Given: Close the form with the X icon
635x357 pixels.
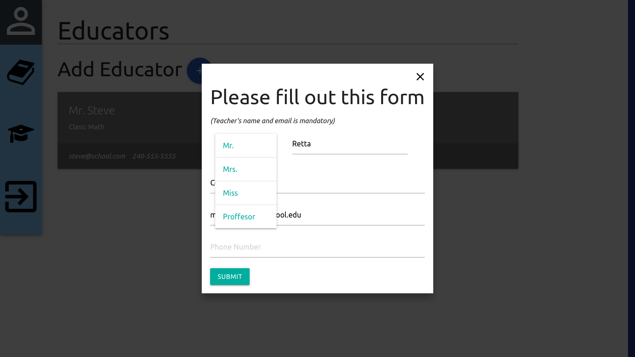Looking at the screenshot, I should point(420,77).
